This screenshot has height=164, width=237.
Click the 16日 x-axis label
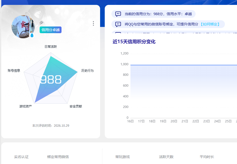click(x=130, y=121)
